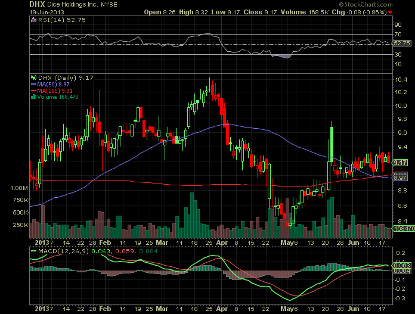Click Feb on the price panel date axis
Image resolution: width=415 pixels, height=314 pixels.
click(x=105, y=243)
